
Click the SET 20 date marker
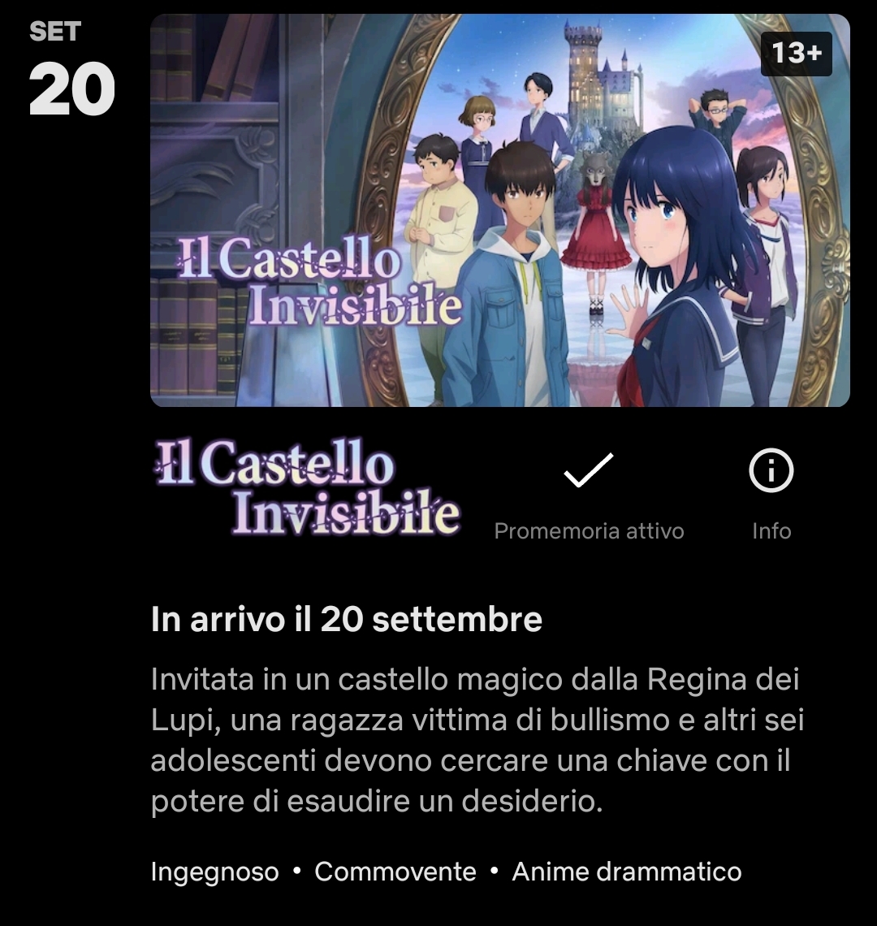[71, 68]
